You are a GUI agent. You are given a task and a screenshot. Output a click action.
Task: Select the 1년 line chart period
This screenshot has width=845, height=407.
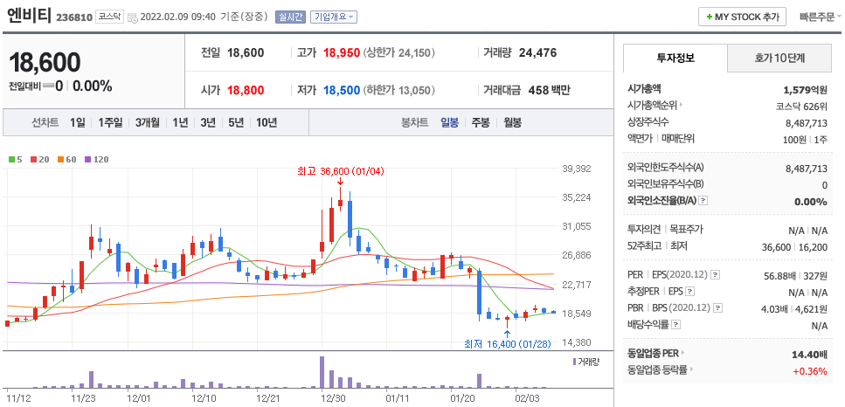tap(180, 123)
